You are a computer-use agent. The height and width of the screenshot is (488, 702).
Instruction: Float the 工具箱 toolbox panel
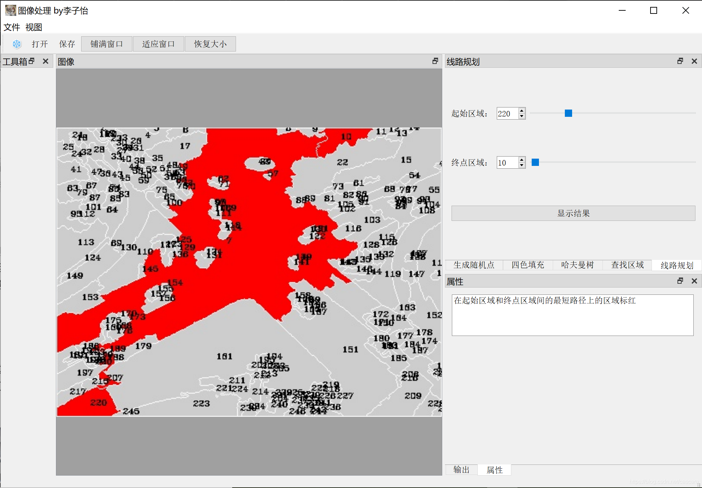point(32,61)
